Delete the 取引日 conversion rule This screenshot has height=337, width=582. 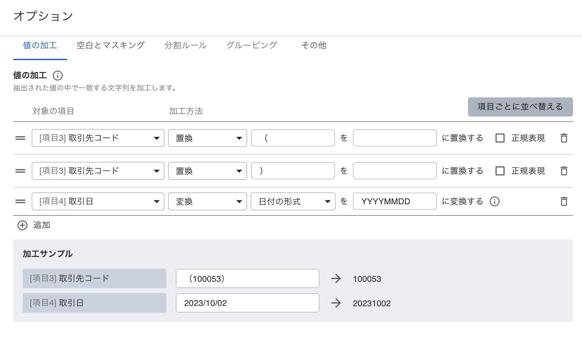[564, 201]
